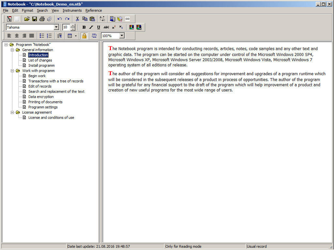Viewport: 334px width, 250px height.
Task: Align text to the left
Action: pyautogui.click(x=9, y=36)
